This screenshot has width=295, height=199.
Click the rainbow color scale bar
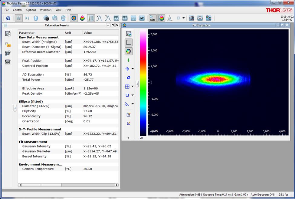pyautogui.click(x=143, y=83)
